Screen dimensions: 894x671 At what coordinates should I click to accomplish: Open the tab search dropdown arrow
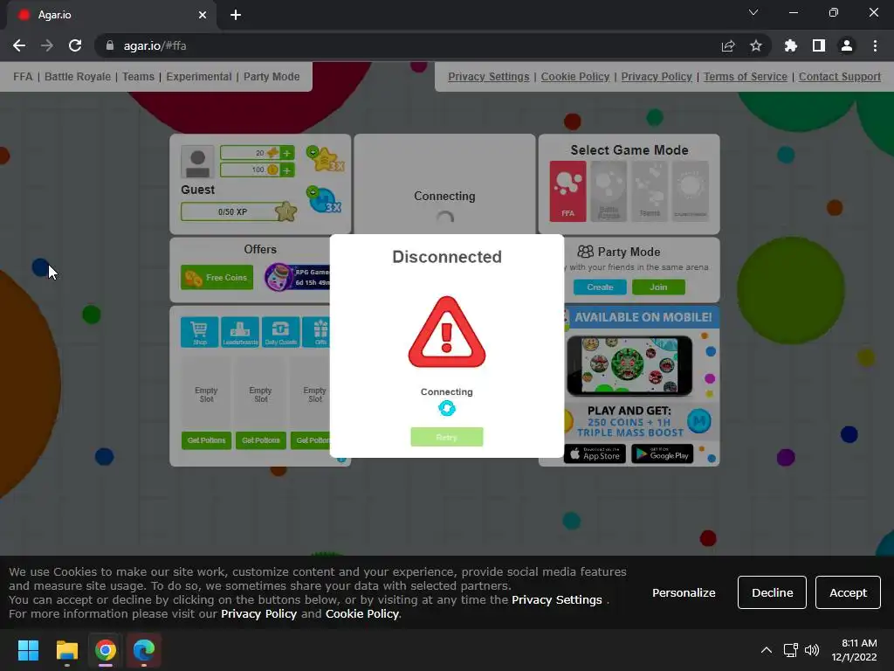(x=753, y=12)
